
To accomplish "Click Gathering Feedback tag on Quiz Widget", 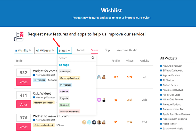I will (44, 103).
